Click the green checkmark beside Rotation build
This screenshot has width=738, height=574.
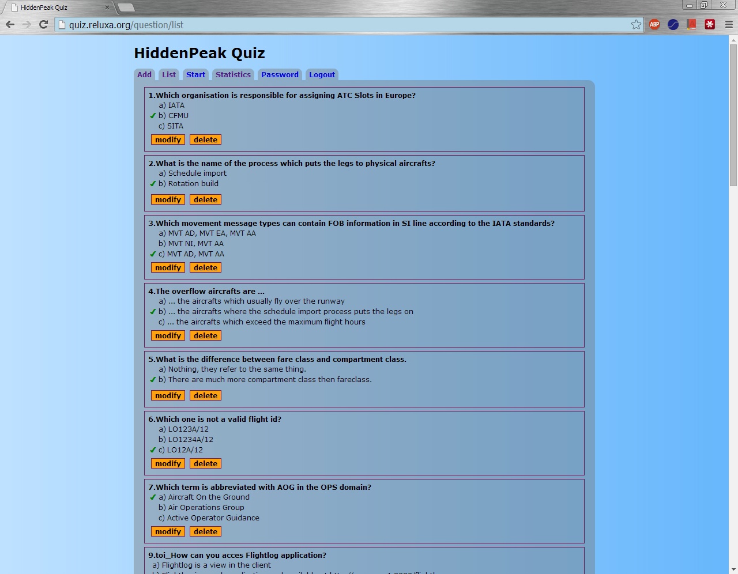(153, 184)
